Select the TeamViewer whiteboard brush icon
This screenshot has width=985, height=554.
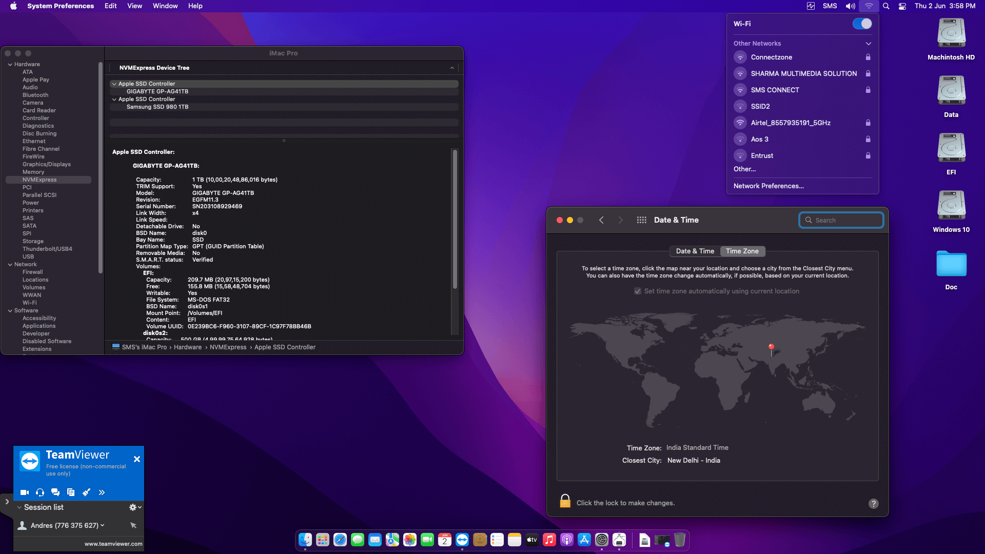tap(86, 492)
